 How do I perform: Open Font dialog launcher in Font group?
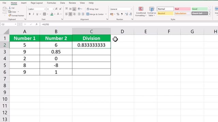pos(62,19)
